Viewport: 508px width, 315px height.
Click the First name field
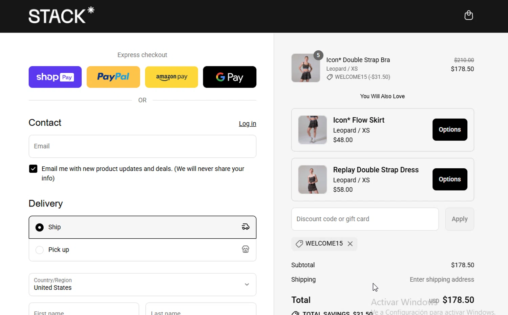(84, 310)
